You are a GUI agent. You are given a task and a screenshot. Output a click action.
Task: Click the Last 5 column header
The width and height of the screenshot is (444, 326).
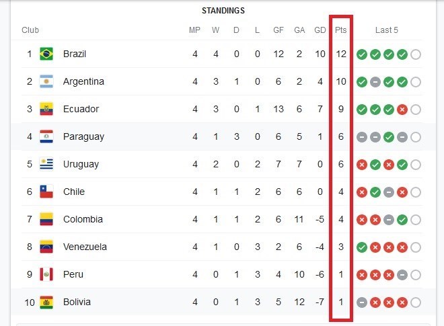(387, 30)
